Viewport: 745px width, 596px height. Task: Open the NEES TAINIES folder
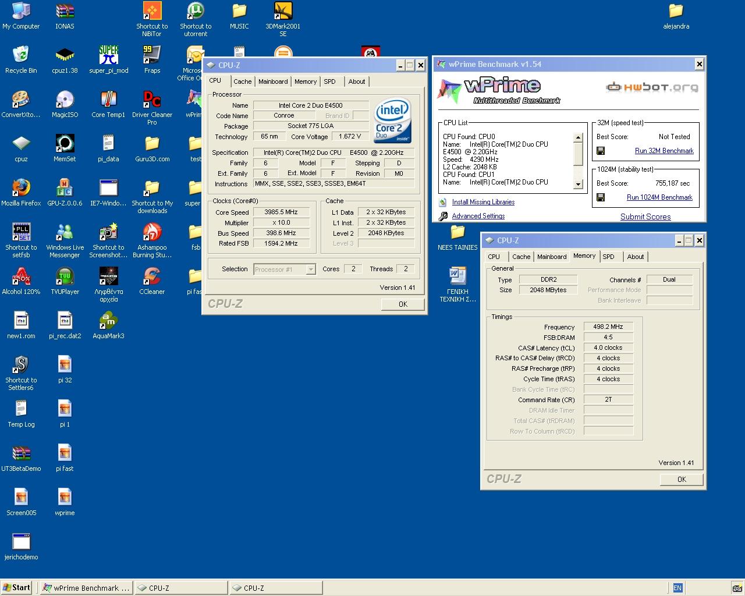(x=457, y=237)
